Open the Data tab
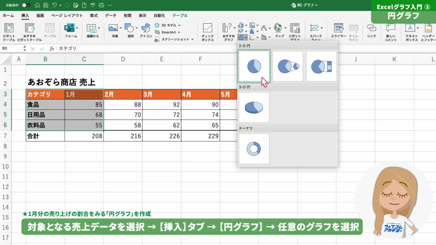 pyautogui.click(x=111, y=15)
